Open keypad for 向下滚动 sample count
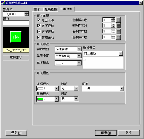The width and height of the screenshot is (144, 139). [118, 26]
